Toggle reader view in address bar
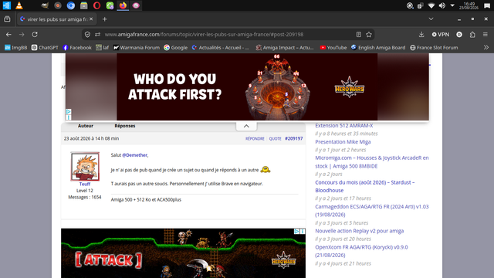 pyautogui.click(x=358, y=34)
